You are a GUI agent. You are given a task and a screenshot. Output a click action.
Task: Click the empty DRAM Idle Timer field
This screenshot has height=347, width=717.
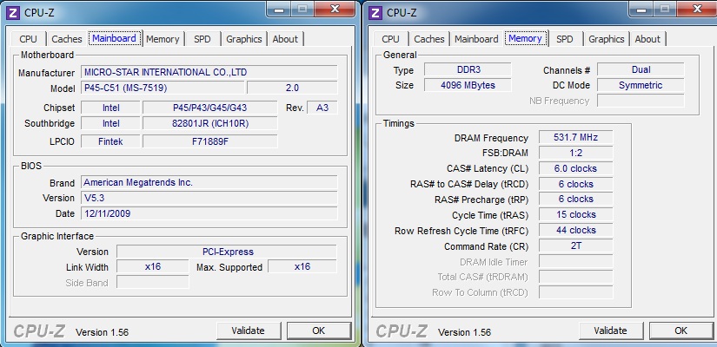[x=575, y=262]
